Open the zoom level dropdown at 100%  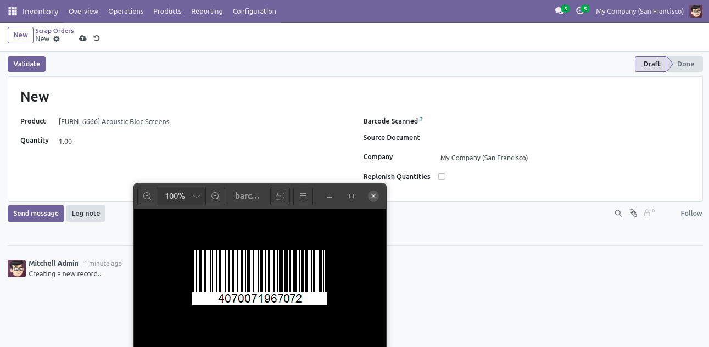[181, 196]
